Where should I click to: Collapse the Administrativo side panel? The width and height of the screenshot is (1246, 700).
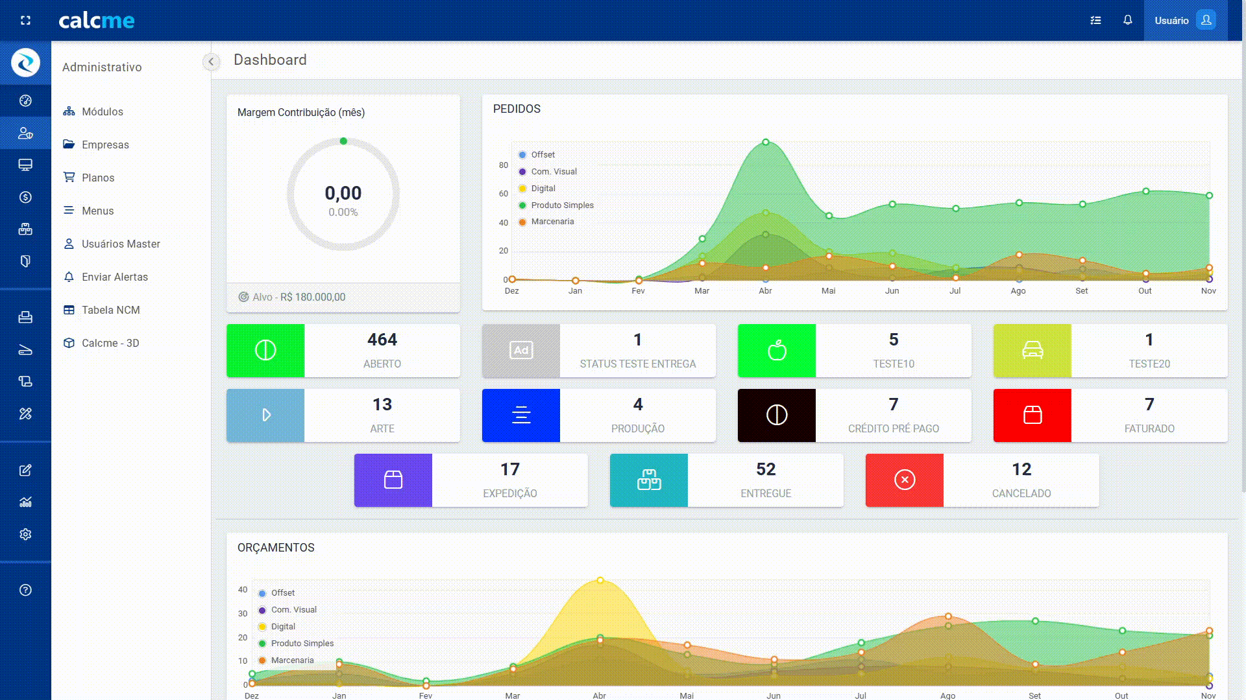[x=211, y=62]
